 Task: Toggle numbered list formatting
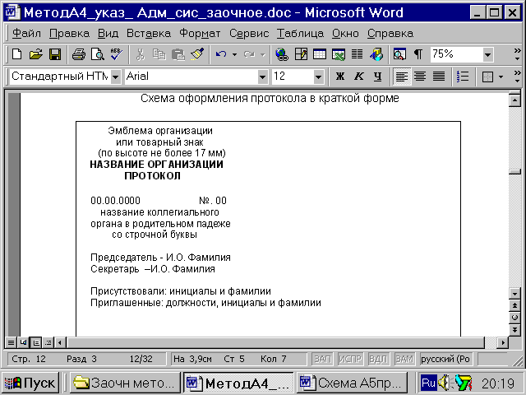click(x=463, y=77)
